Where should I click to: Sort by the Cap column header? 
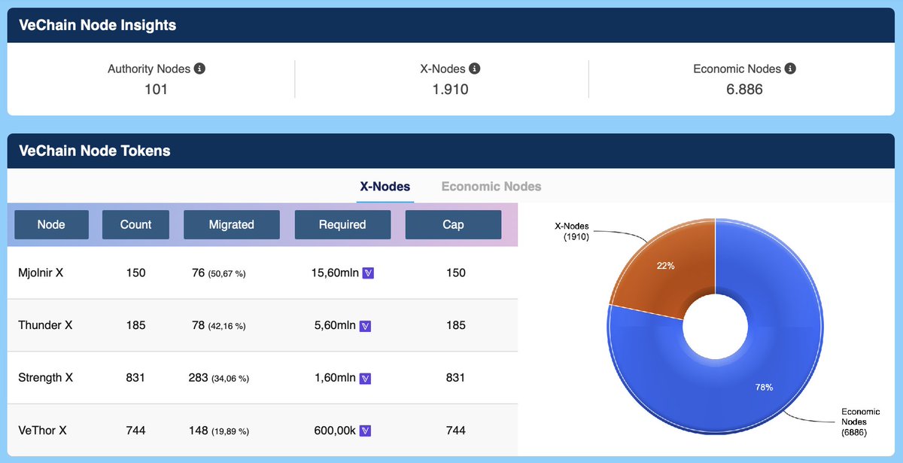click(x=453, y=224)
